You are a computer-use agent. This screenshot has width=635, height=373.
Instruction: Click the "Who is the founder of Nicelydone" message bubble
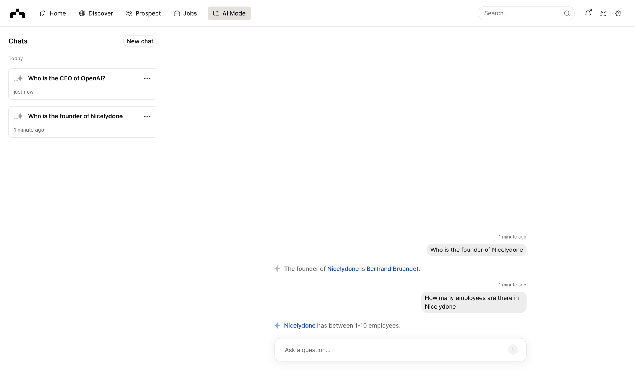pyautogui.click(x=477, y=250)
